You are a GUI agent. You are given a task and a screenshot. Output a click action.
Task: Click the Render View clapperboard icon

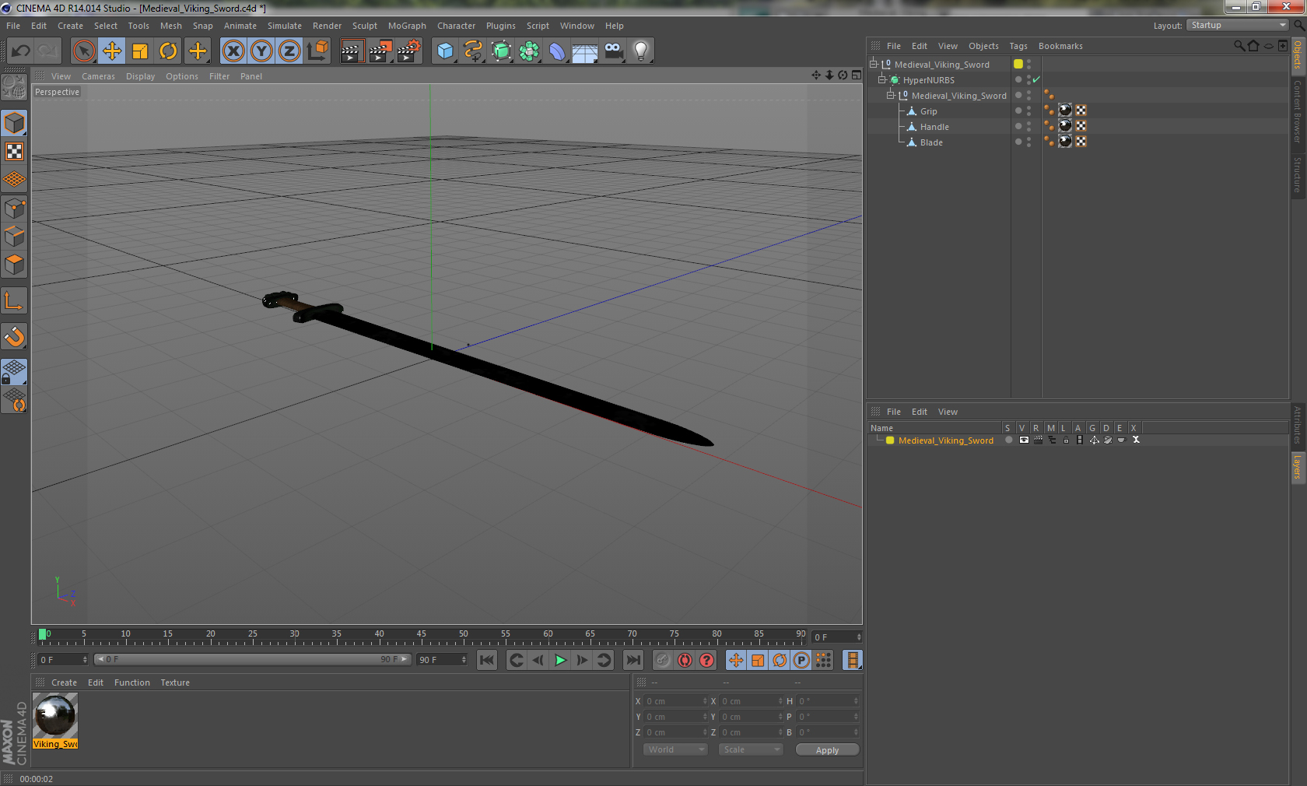(x=352, y=51)
